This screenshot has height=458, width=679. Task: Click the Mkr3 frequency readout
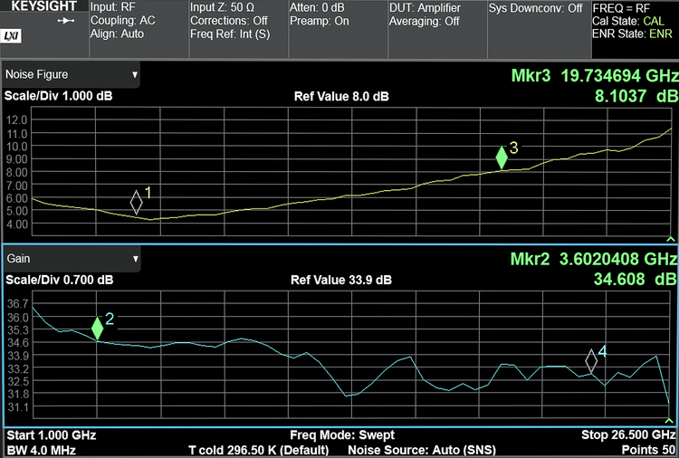tap(595, 76)
